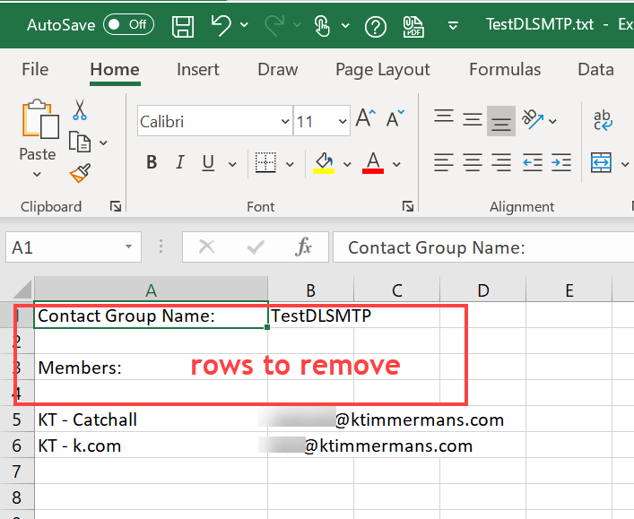Apply the red Font Color
This screenshot has width=634, height=519.
pyautogui.click(x=373, y=163)
